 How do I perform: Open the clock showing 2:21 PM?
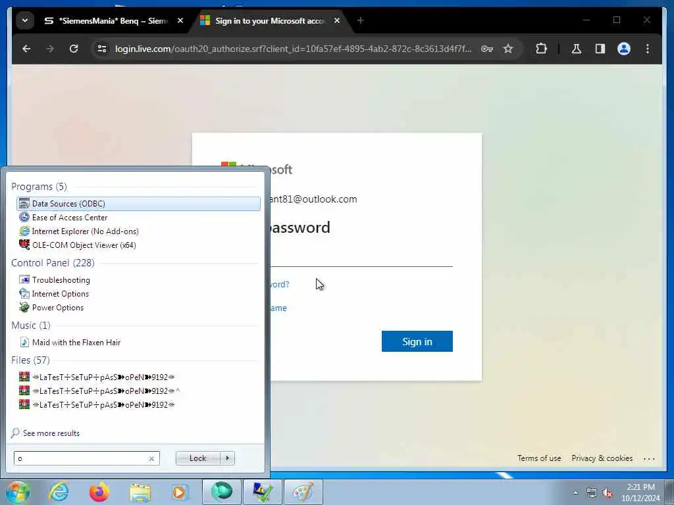click(x=640, y=493)
